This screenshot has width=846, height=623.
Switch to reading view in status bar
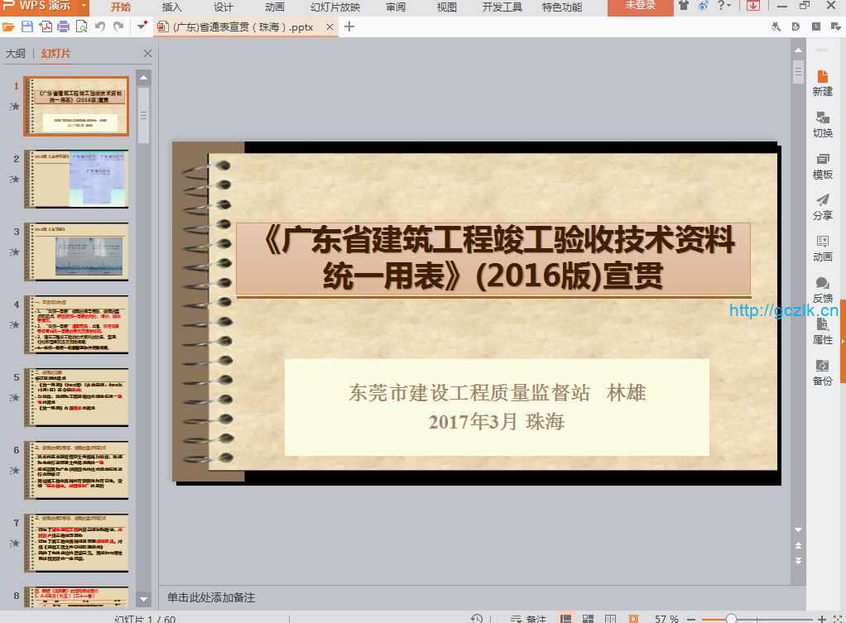click(610, 618)
